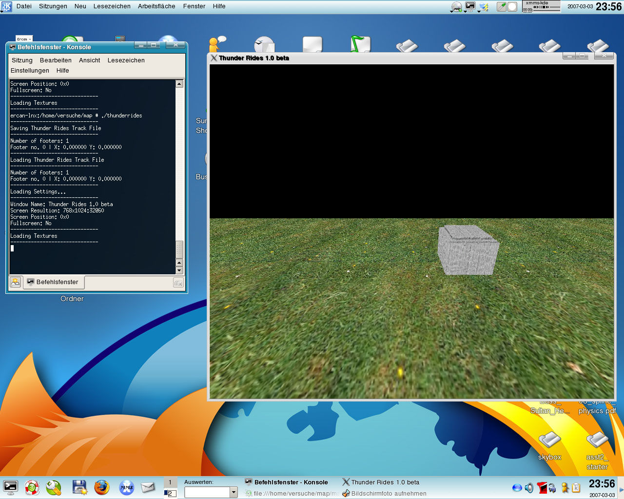The height and width of the screenshot is (499, 624).
Task: Click the new session icon in Konsole
Action: (x=16, y=282)
